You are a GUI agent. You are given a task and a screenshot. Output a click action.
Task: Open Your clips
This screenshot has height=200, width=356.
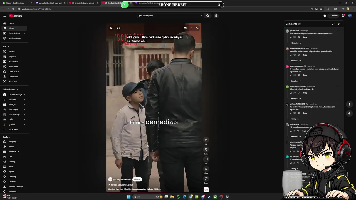(14, 81)
